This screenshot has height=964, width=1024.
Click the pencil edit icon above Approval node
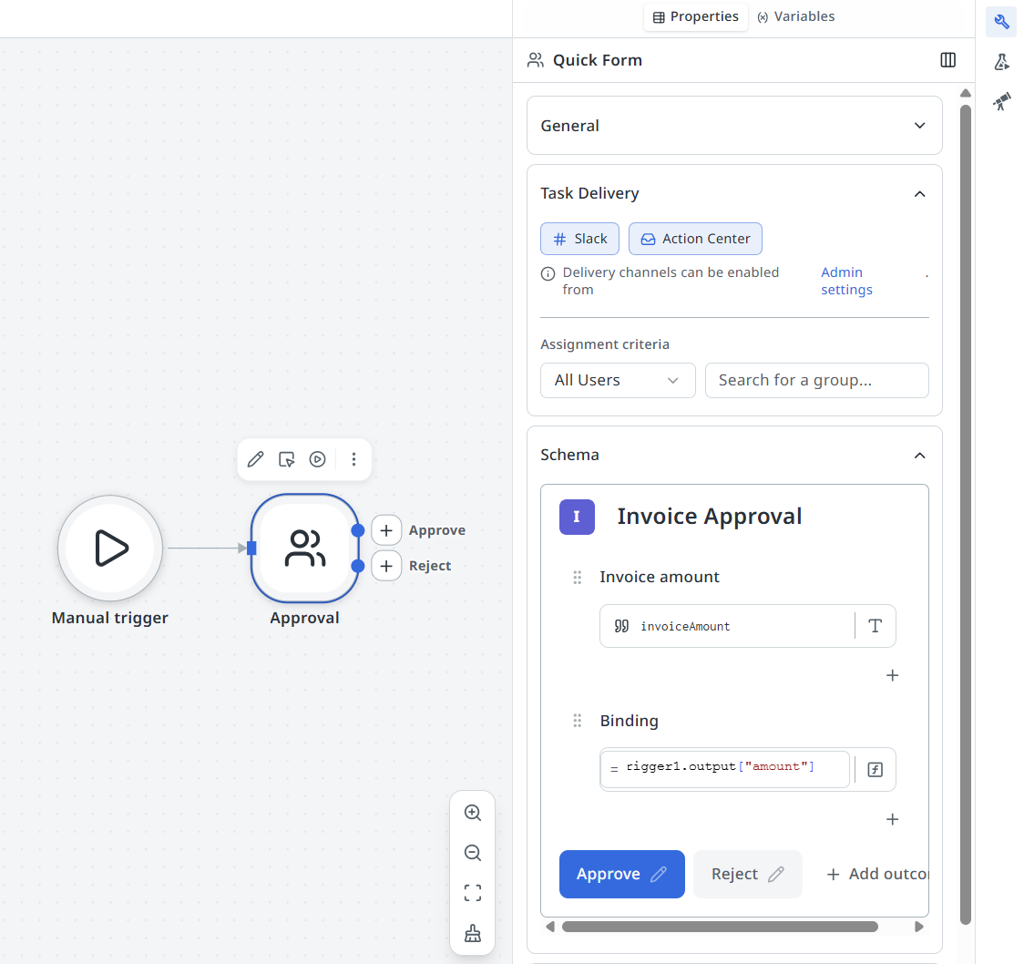[x=255, y=459]
